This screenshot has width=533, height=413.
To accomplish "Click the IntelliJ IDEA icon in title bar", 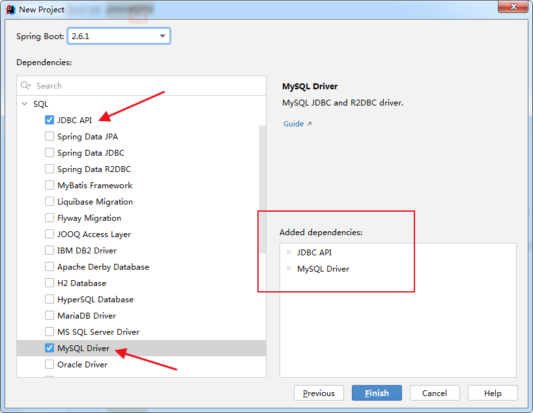I will pyautogui.click(x=10, y=10).
